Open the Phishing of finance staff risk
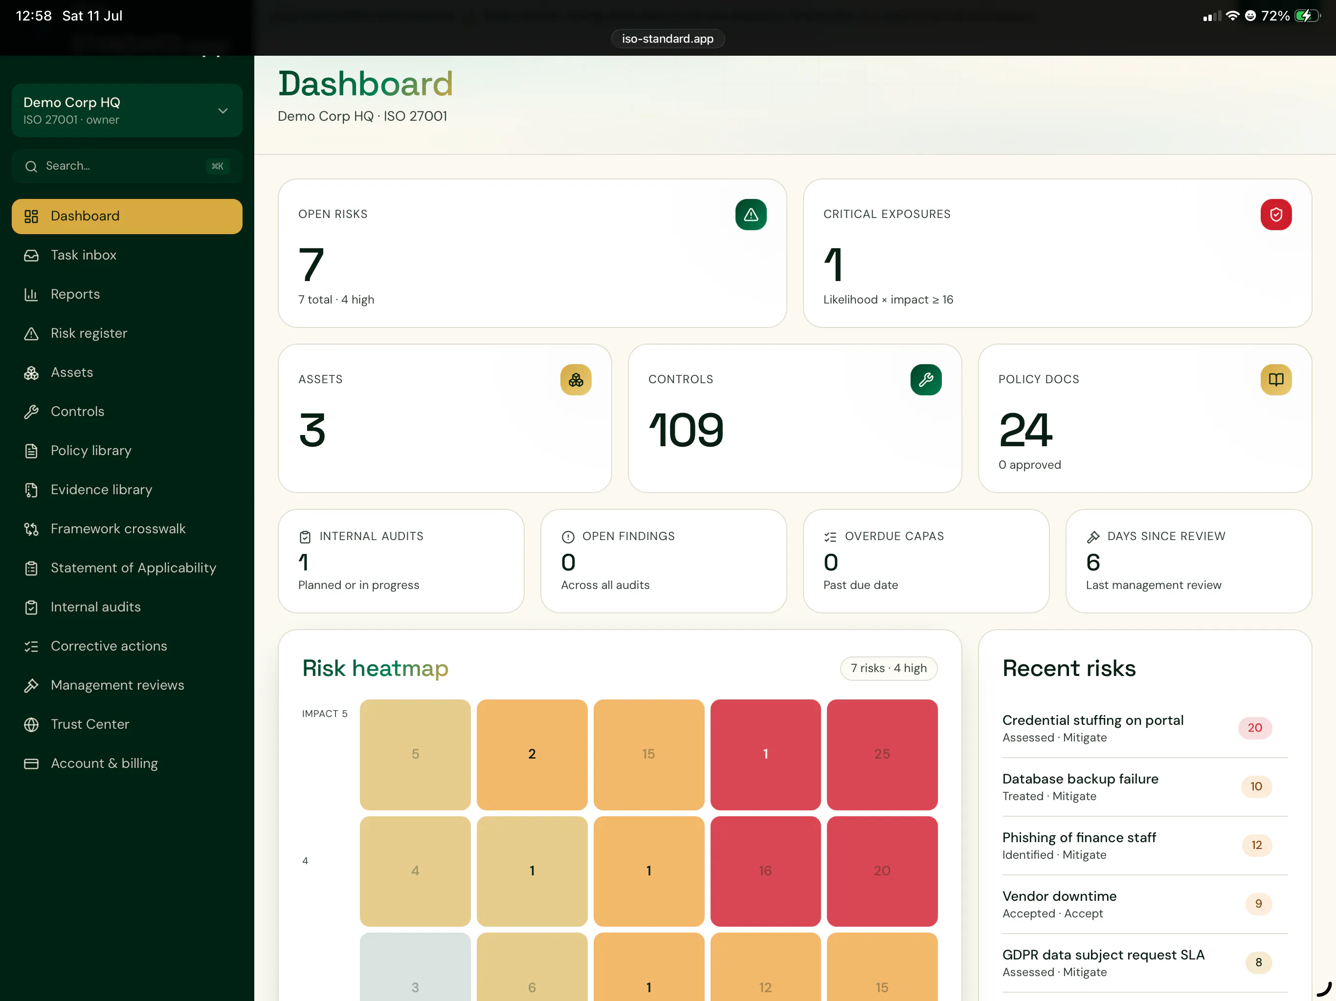The height and width of the screenshot is (1001, 1336). tap(1144, 845)
